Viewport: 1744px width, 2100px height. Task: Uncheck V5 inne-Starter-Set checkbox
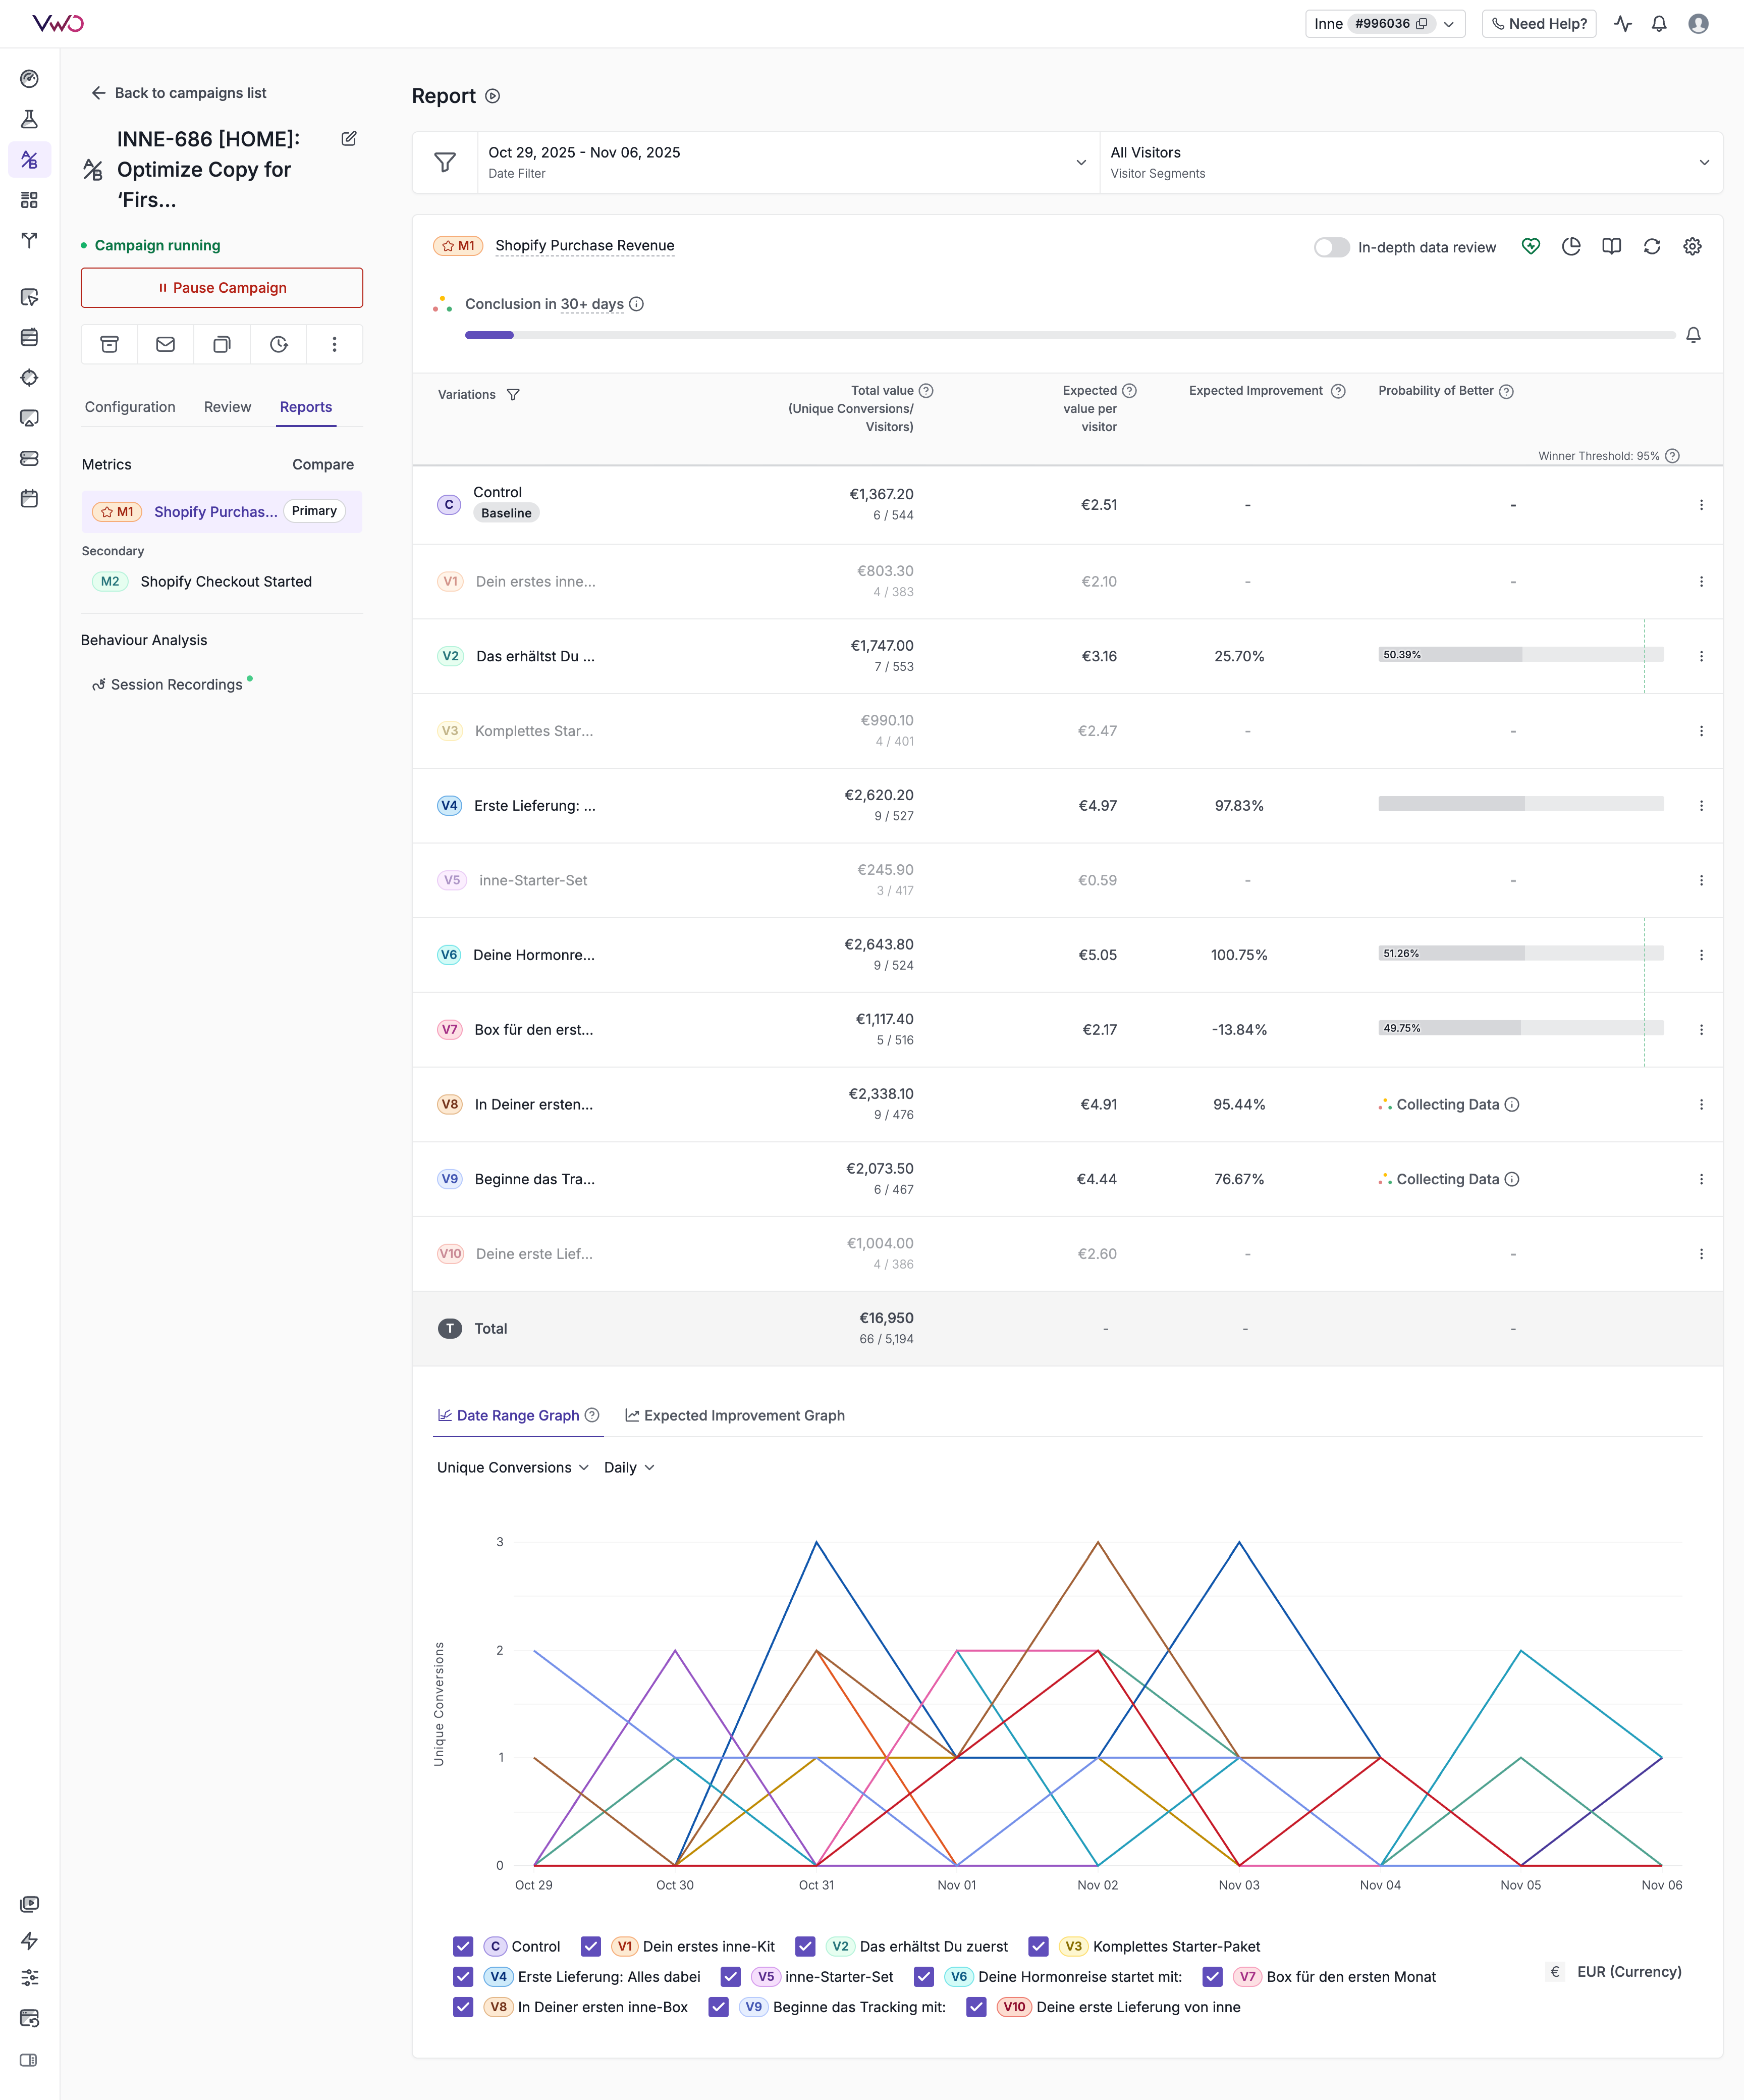(731, 1976)
